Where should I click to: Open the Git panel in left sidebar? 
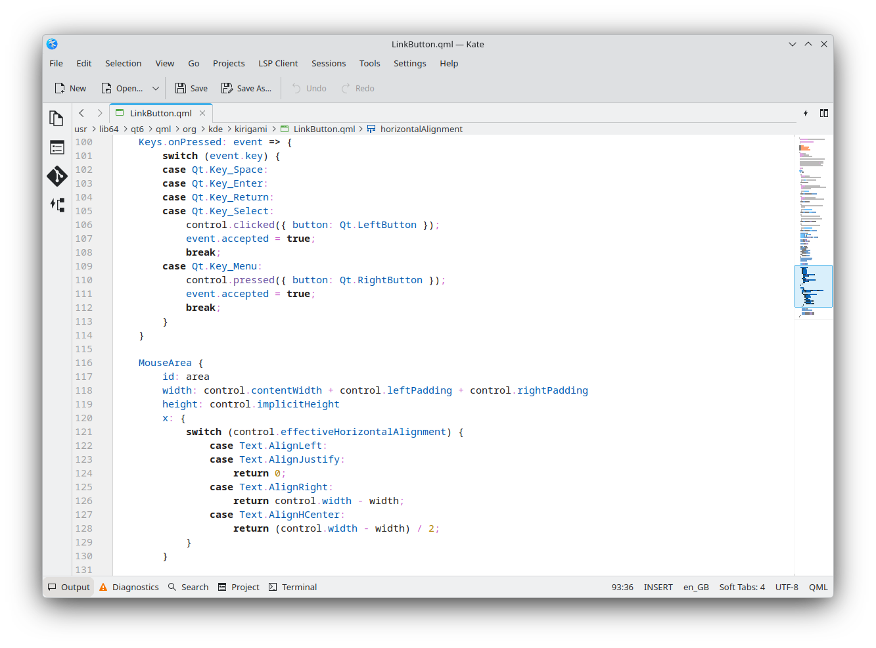point(57,176)
